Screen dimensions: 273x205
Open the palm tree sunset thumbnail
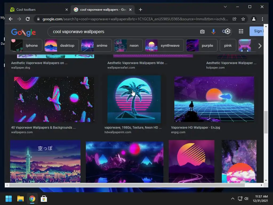coord(134,99)
